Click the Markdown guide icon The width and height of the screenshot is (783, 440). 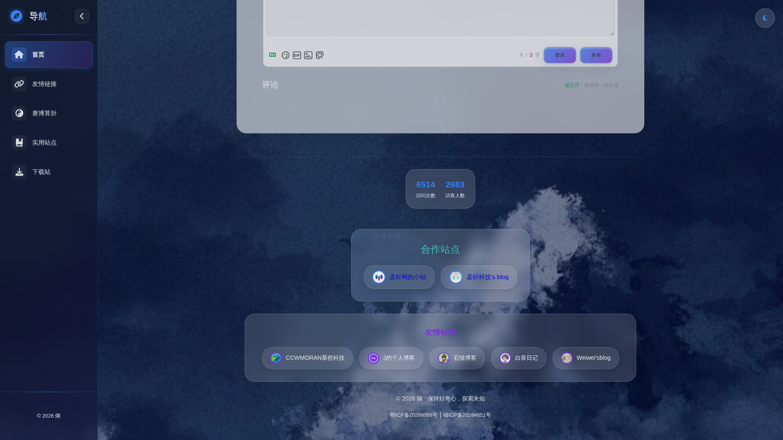272,55
